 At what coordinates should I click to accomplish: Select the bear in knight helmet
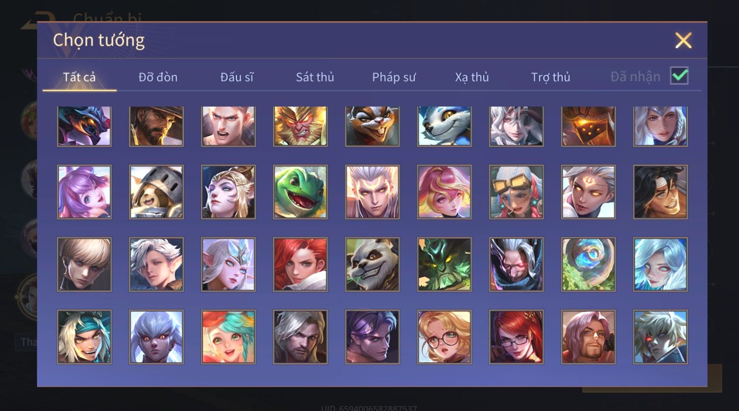[156, 192]
